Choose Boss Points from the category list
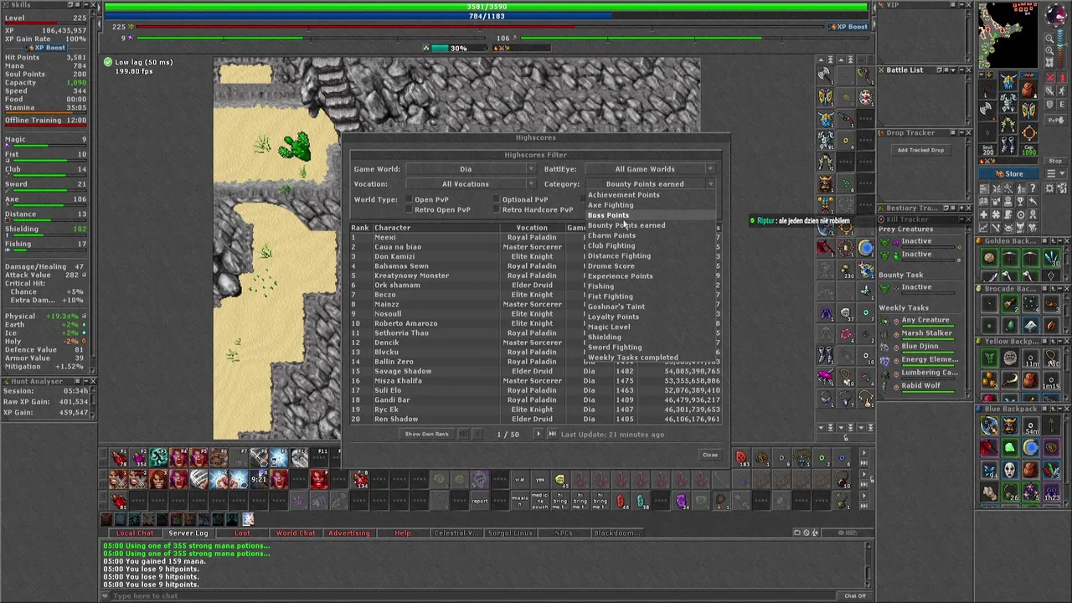Viewport: 1072px width, 603px height. point(651,215)
